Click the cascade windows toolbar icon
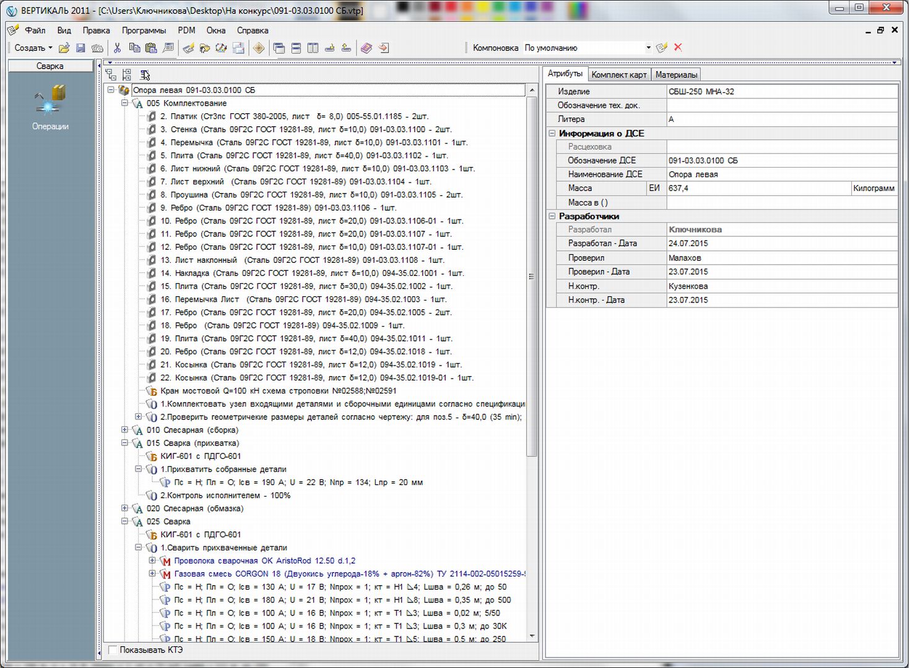 [x=279, y=48]
